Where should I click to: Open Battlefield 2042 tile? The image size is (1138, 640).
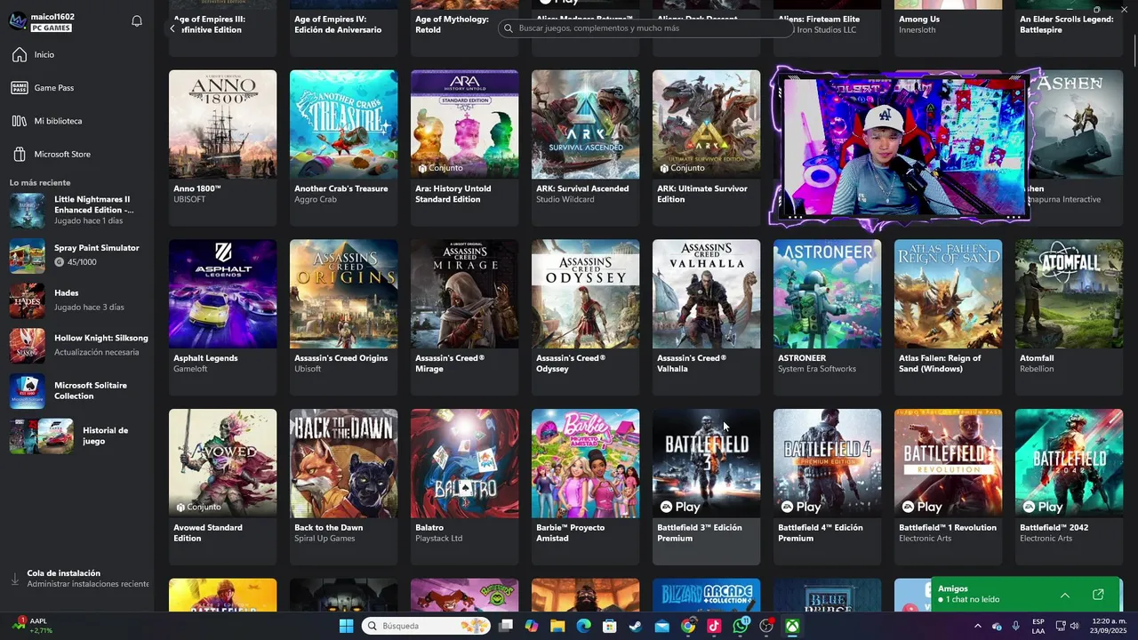pyautogui.click(x=1069, y=487)
